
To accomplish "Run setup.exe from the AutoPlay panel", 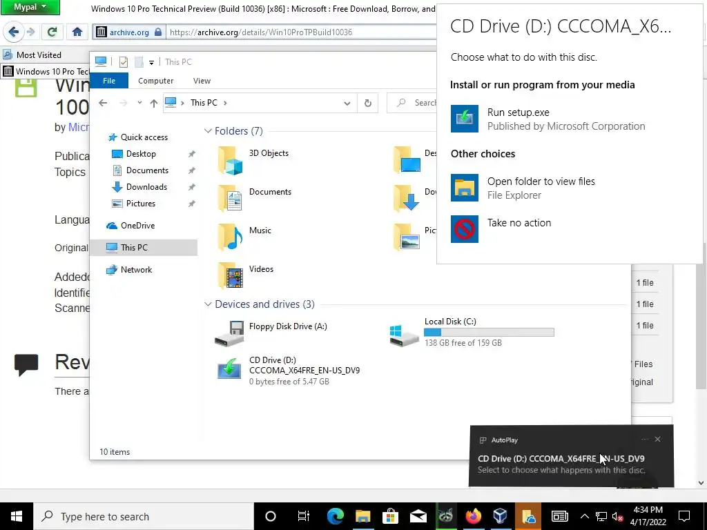I will click(548, 119).
